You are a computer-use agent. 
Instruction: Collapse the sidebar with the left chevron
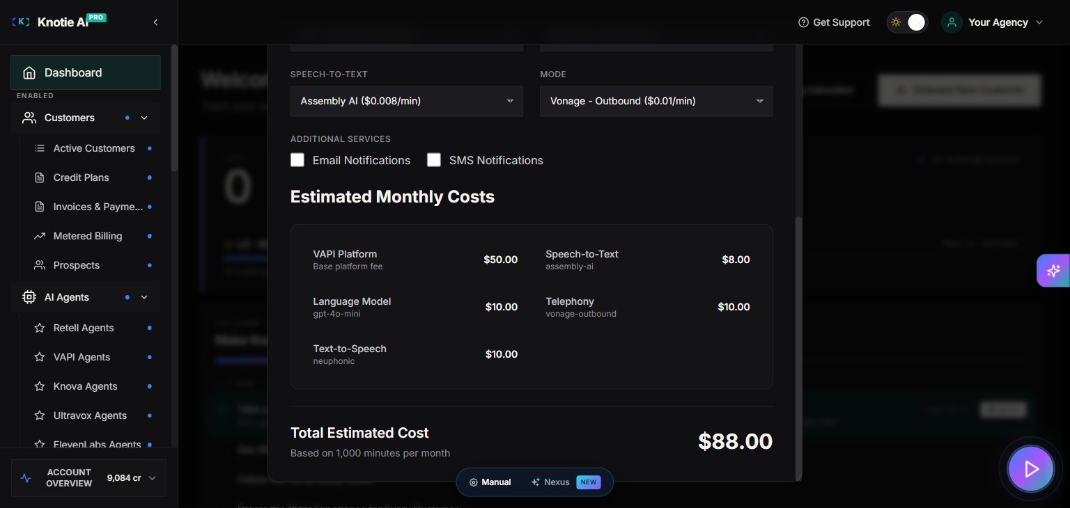(155, 22)
